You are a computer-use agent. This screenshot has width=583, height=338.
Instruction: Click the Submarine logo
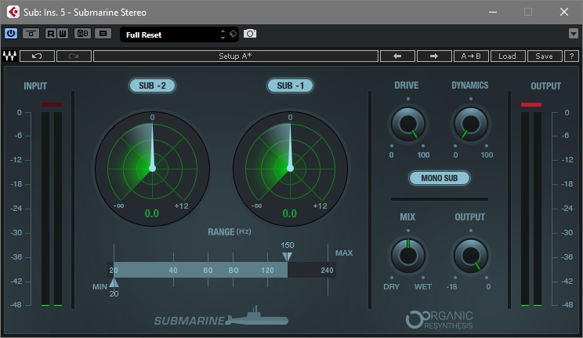click(x=221, y=316)
